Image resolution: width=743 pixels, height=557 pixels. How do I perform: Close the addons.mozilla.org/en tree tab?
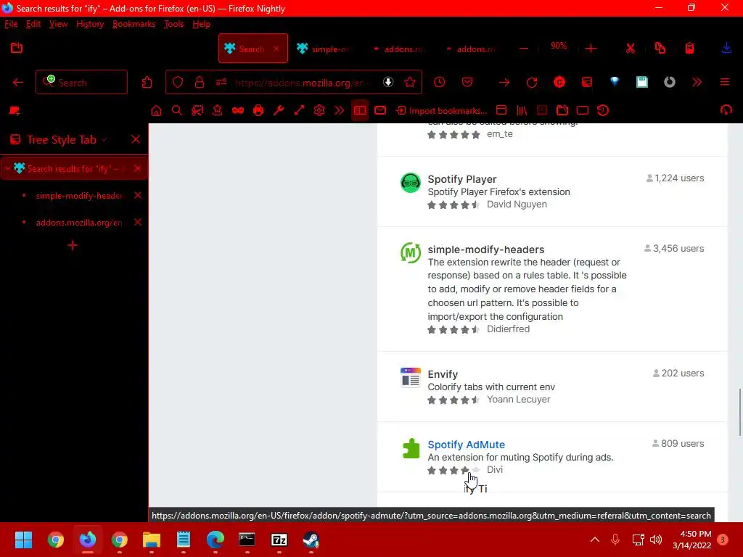point(138,222)
